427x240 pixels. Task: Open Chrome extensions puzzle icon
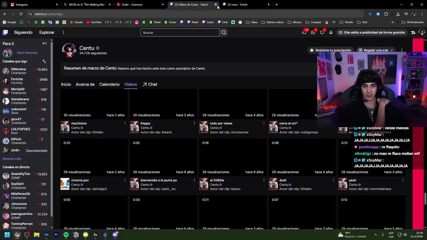coord(386,14)
